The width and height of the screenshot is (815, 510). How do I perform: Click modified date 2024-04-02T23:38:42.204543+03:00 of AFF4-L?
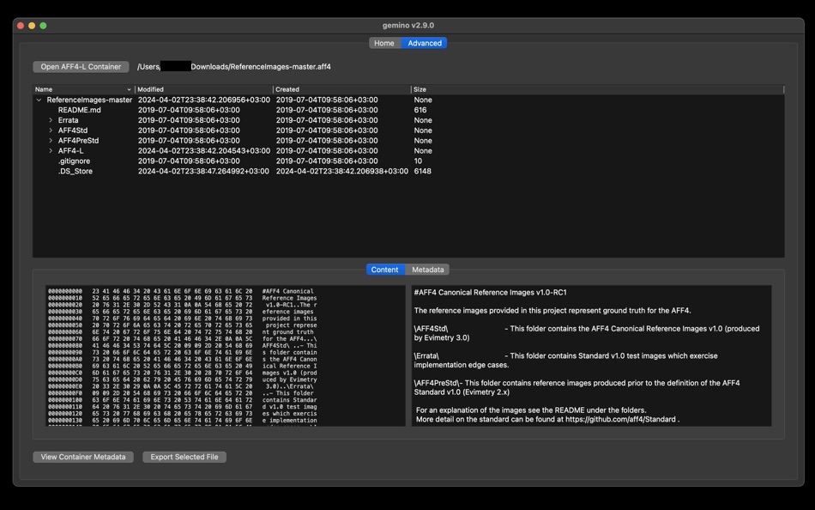coord(204,151)
